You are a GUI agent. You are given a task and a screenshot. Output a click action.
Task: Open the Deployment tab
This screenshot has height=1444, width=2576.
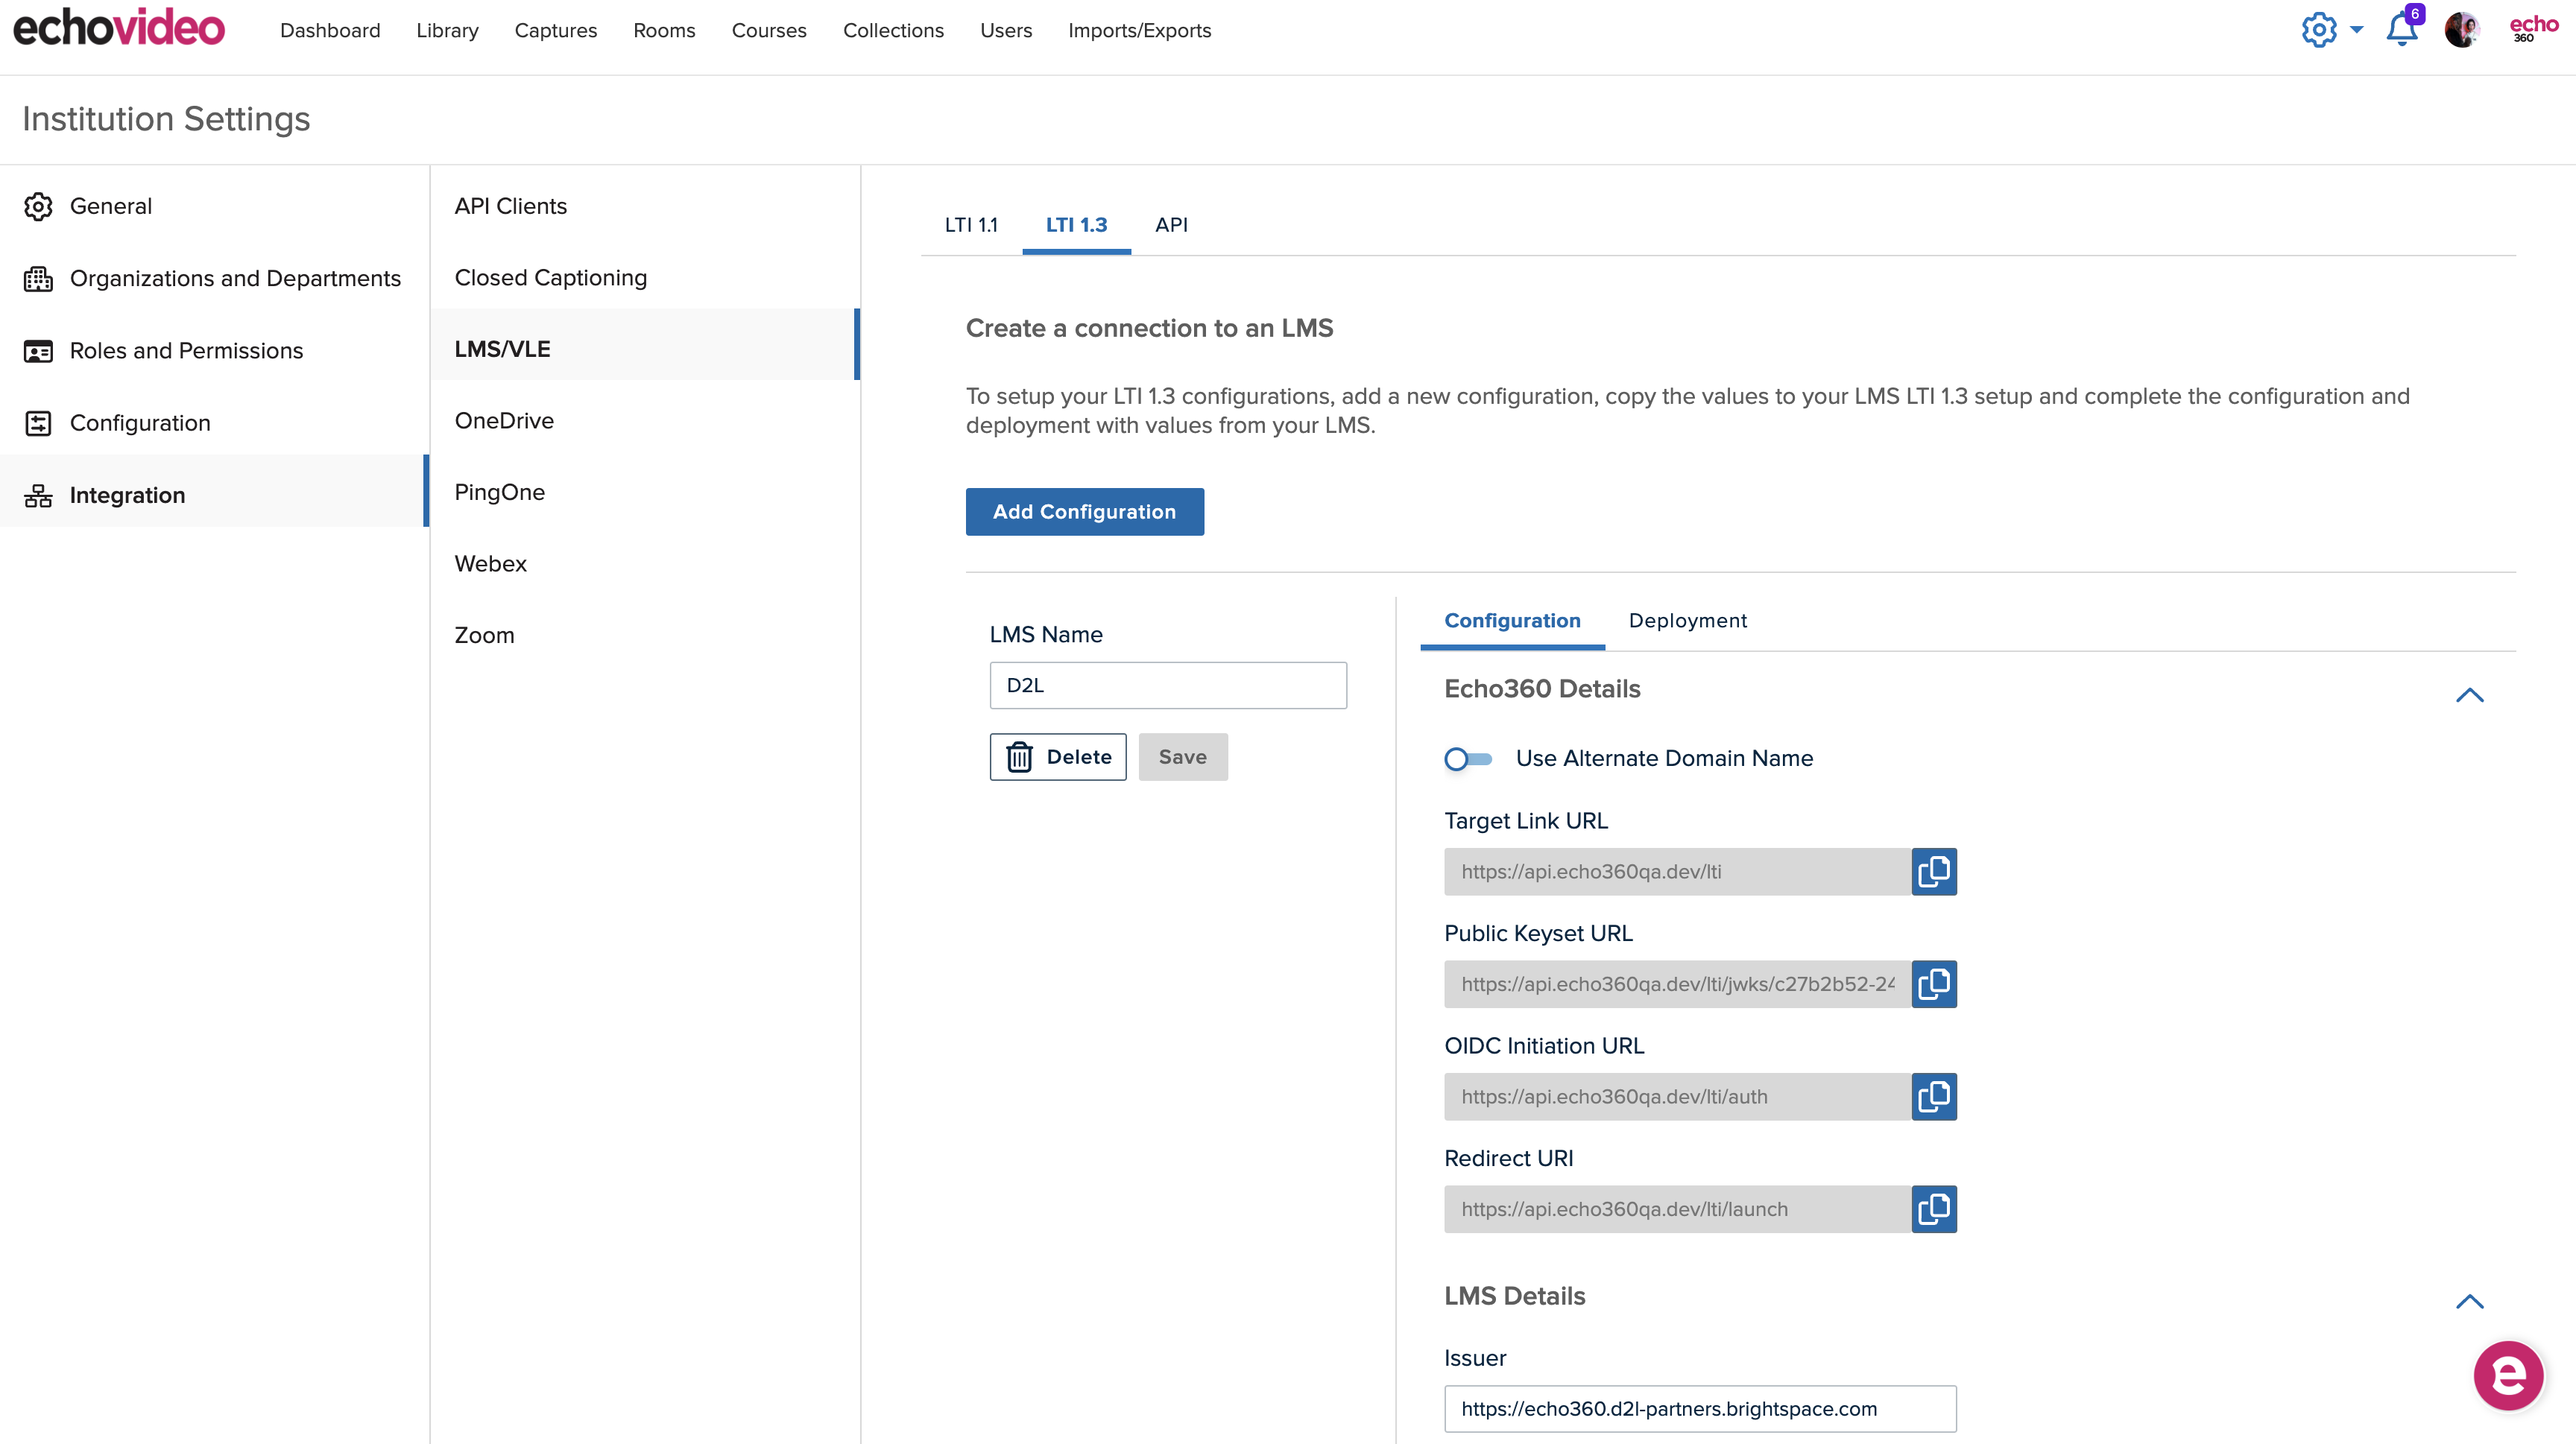coord(1687,621)
